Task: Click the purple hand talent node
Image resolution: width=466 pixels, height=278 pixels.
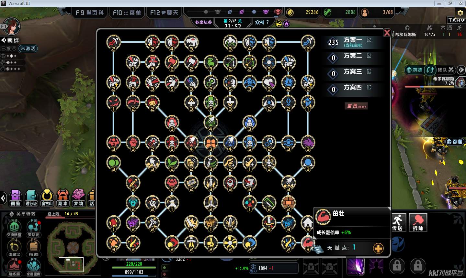Action: 308,143
